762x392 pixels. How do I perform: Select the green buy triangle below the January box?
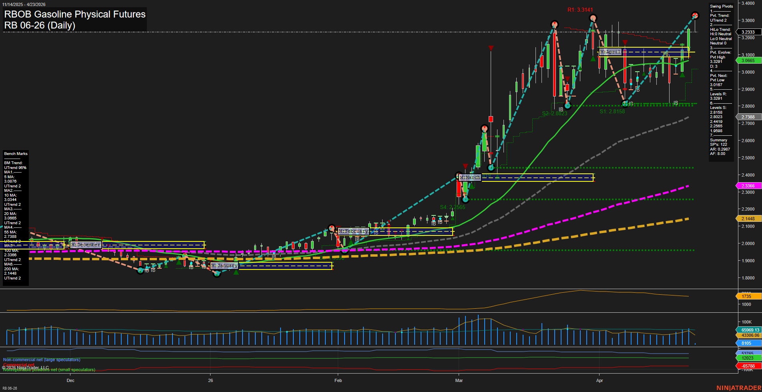[x=236, y=271]
